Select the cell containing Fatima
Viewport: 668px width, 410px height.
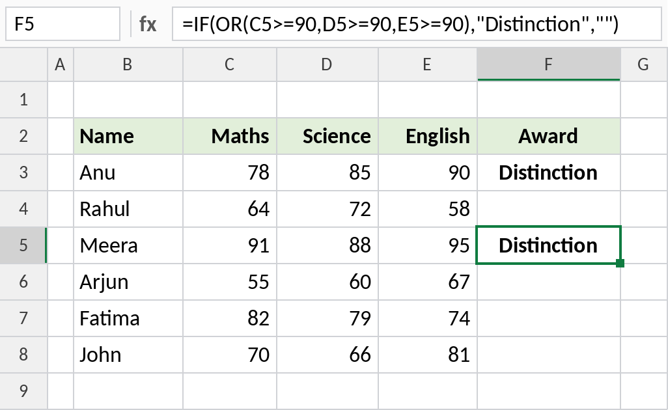tap(128, 318)
